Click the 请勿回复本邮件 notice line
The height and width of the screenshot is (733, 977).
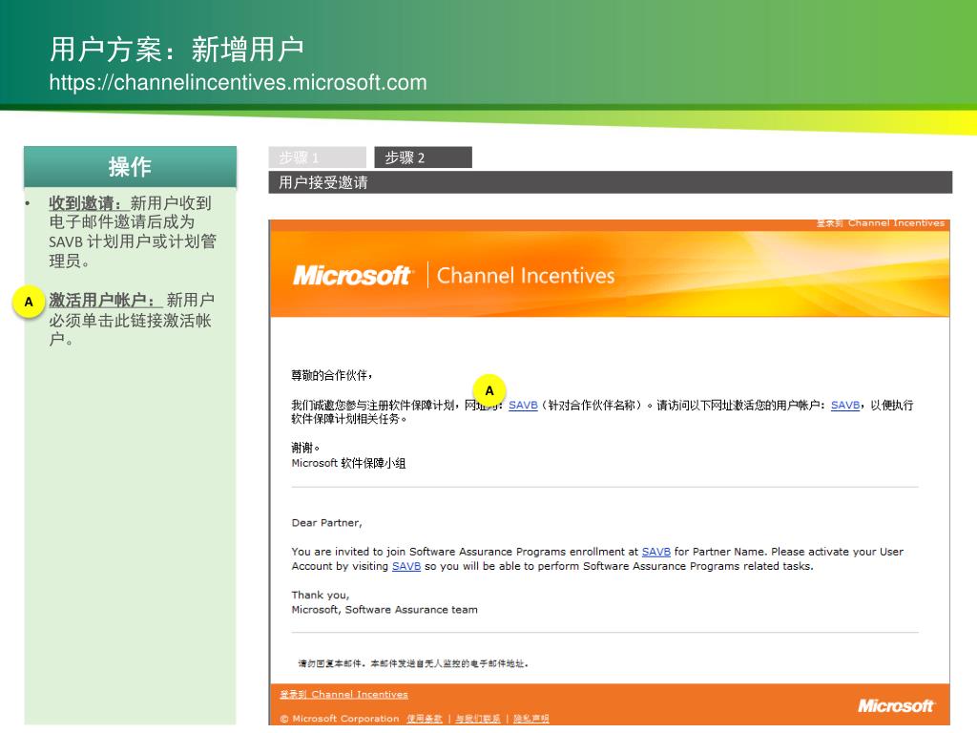coord(413,664)
